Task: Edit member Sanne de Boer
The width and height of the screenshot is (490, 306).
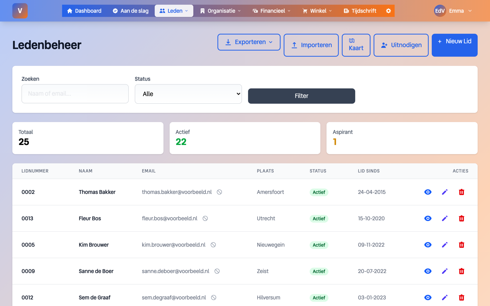Action: click(x=445, y=271)
